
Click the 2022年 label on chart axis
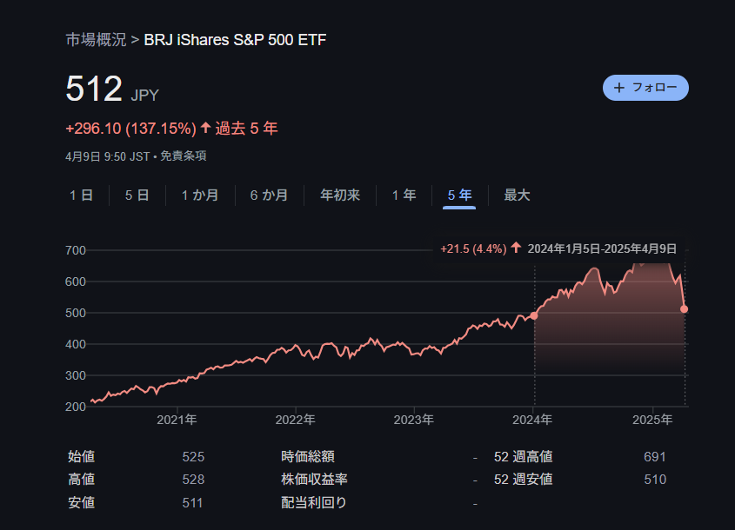tap(295, 420)
